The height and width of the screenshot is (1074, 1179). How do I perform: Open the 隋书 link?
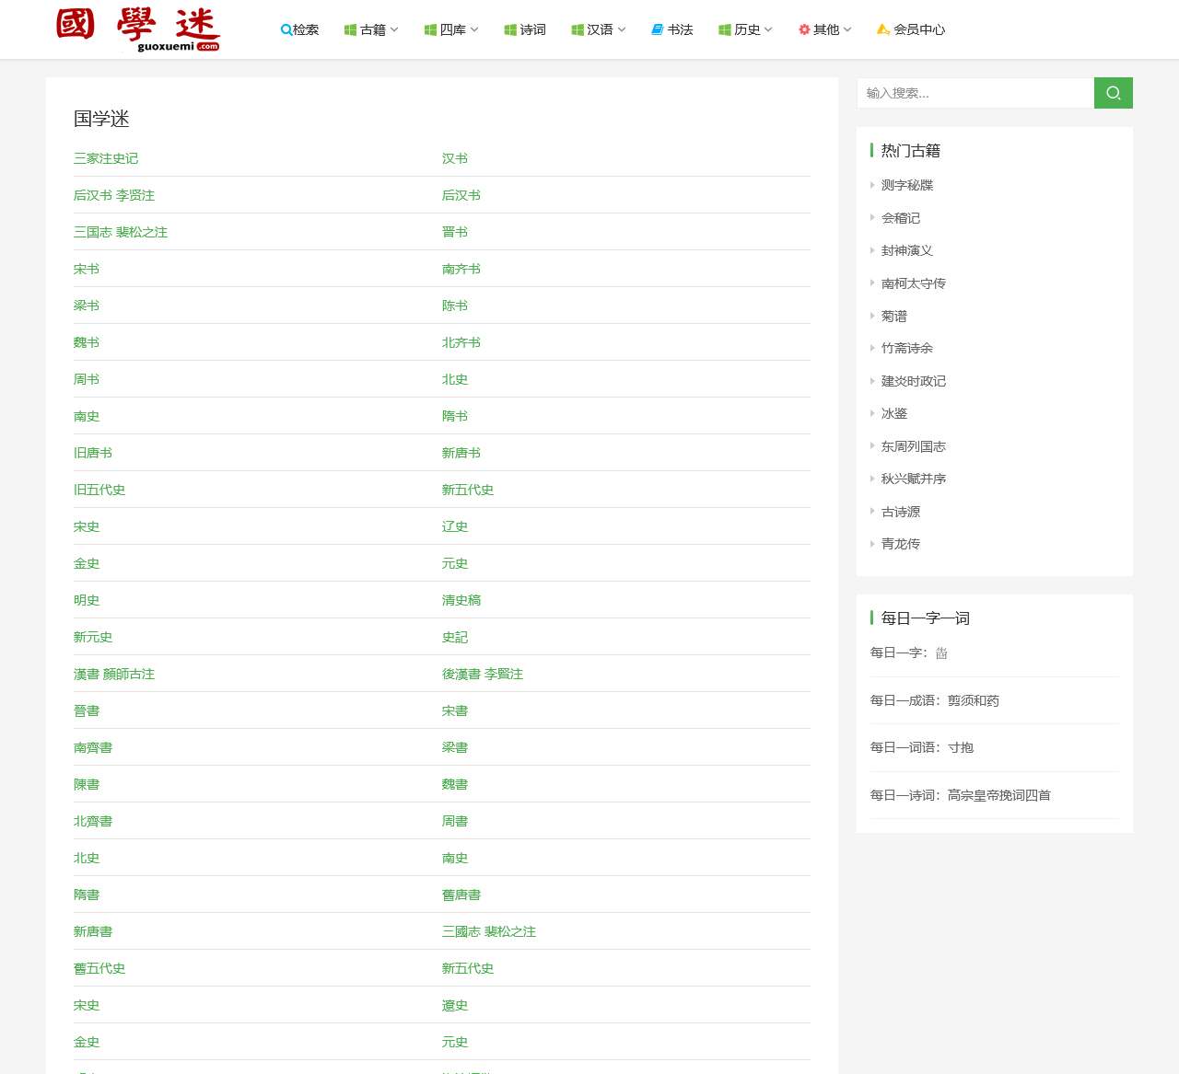[455, 416]
